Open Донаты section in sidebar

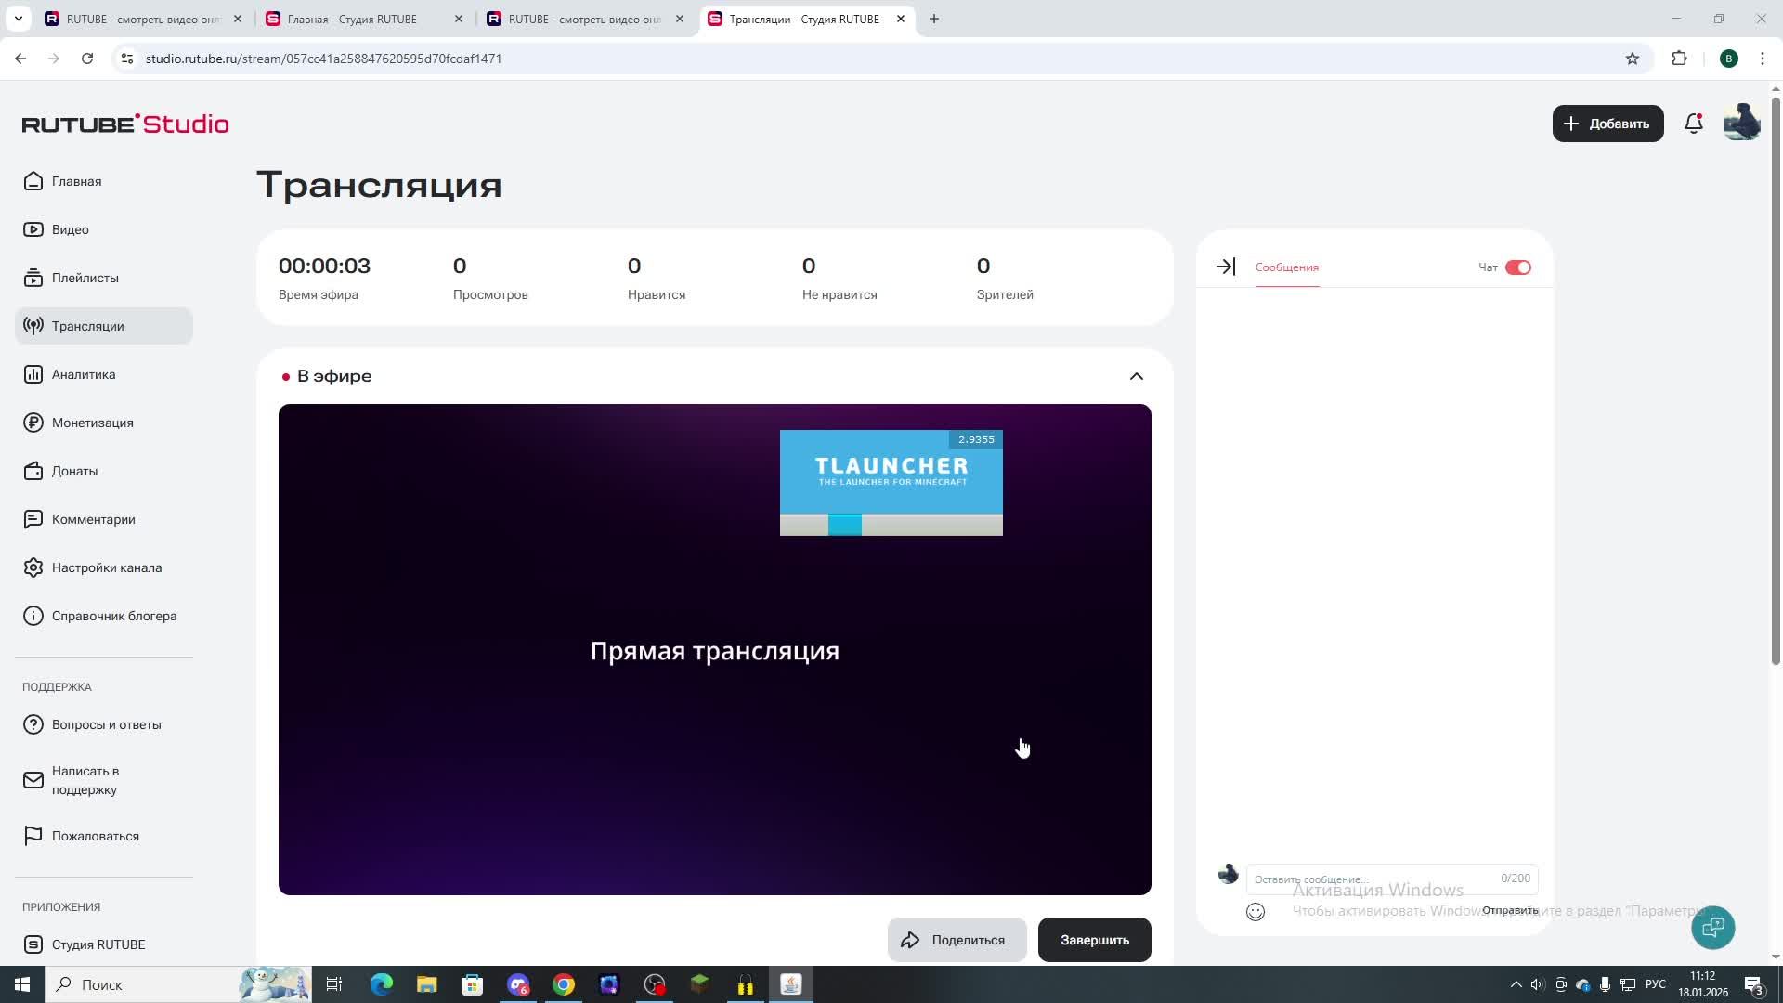[x=74, y=471]
